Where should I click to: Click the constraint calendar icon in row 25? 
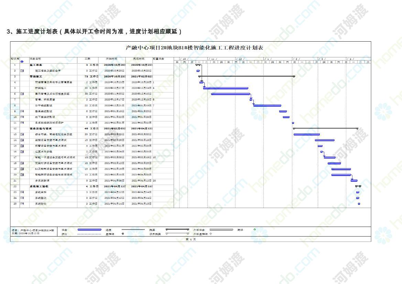click(x=22, y=204)
